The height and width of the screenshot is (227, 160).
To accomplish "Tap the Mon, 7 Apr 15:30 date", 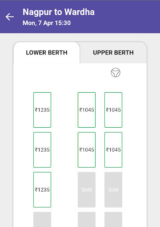I will pos(47,23).
